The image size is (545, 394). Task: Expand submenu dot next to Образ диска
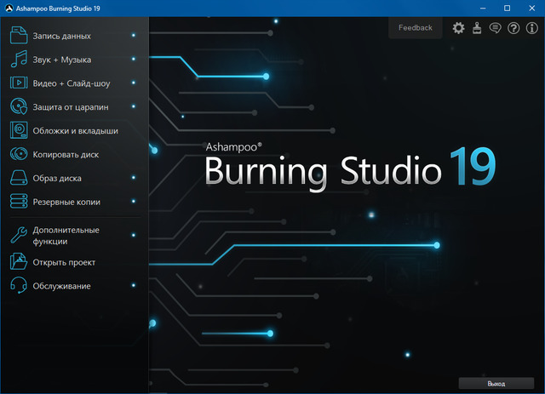click(x=134, y=179)
